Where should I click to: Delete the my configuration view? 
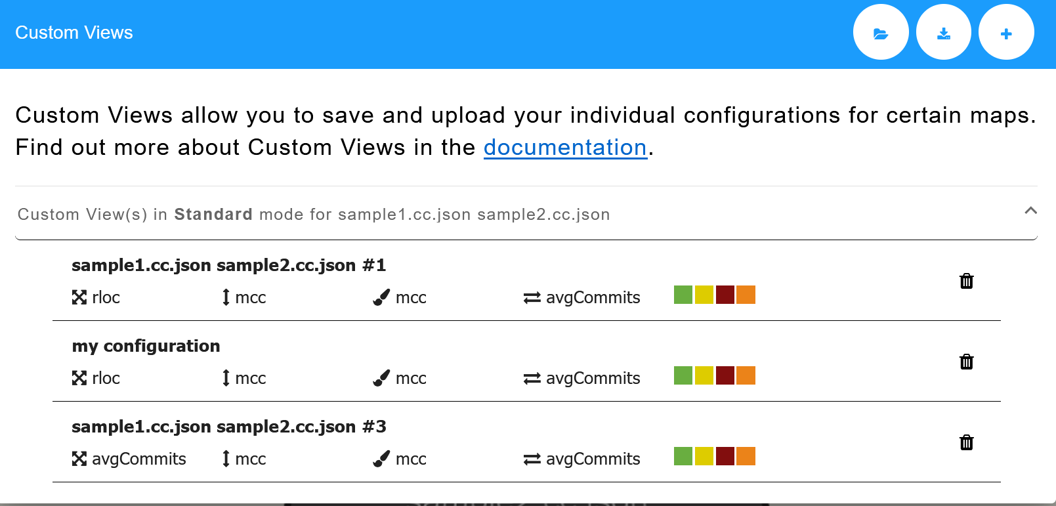pos(967,362)
